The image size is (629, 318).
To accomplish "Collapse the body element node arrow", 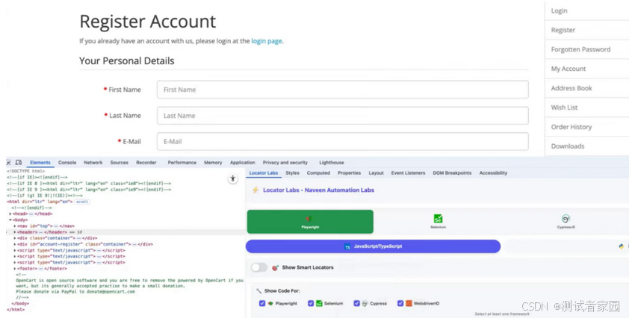I will (10, 219).
